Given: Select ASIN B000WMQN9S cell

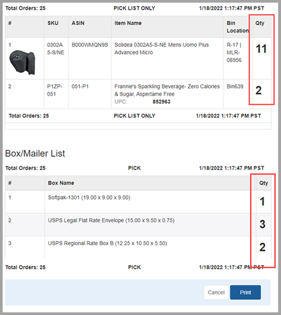Looking at the screenshot, I should coord(90,45).
